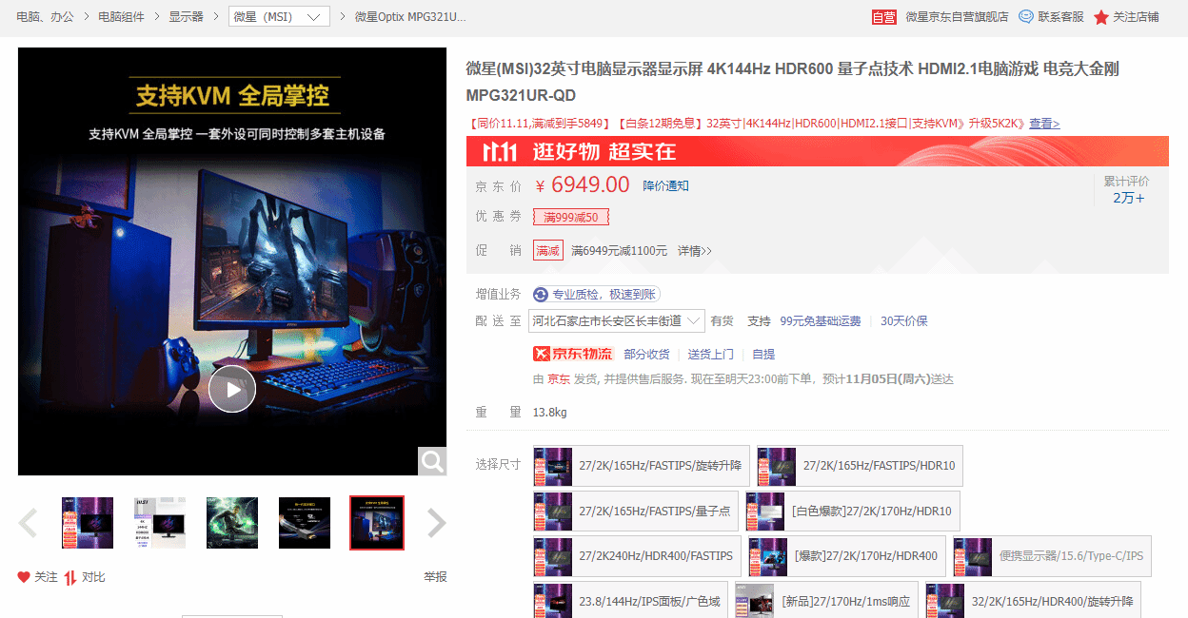1188x618 pixels.
Task: Click 显示器 breadcrumb
Action: click(x=187, y=17)
